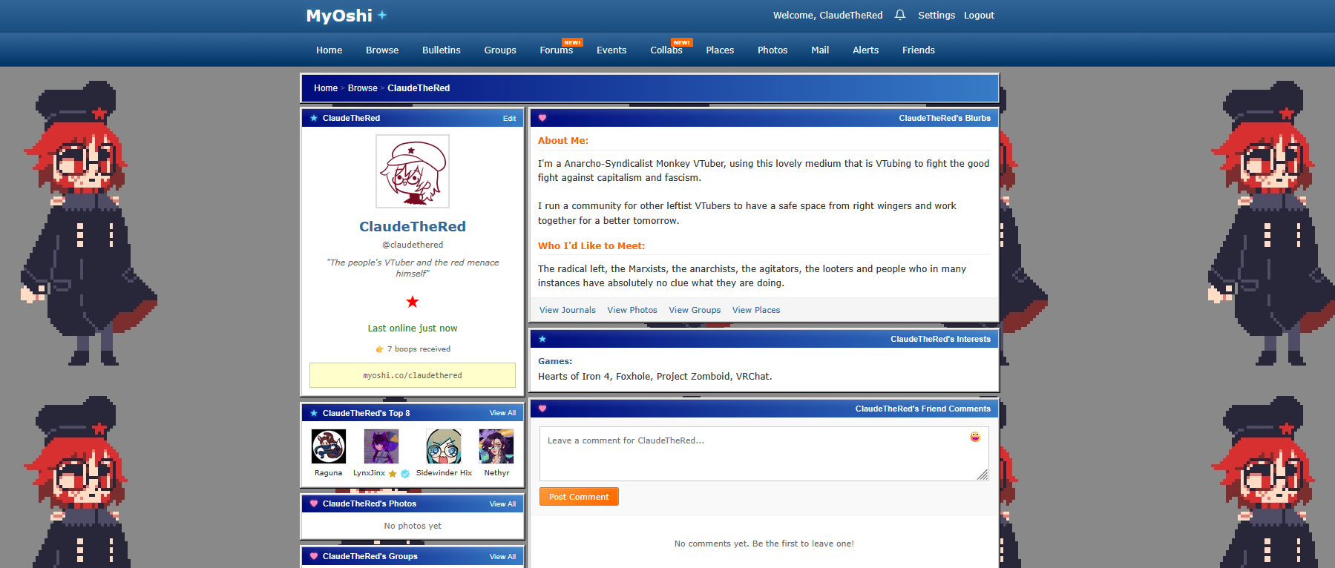Click the notification bell icon
The height and width of the screenshot is (568, 1335).
899,15
